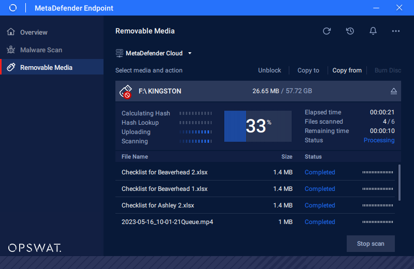The height and width of the screenshot is (269, 414).
Task: Go to the Overview page
Action: click(x=34, y=32)
